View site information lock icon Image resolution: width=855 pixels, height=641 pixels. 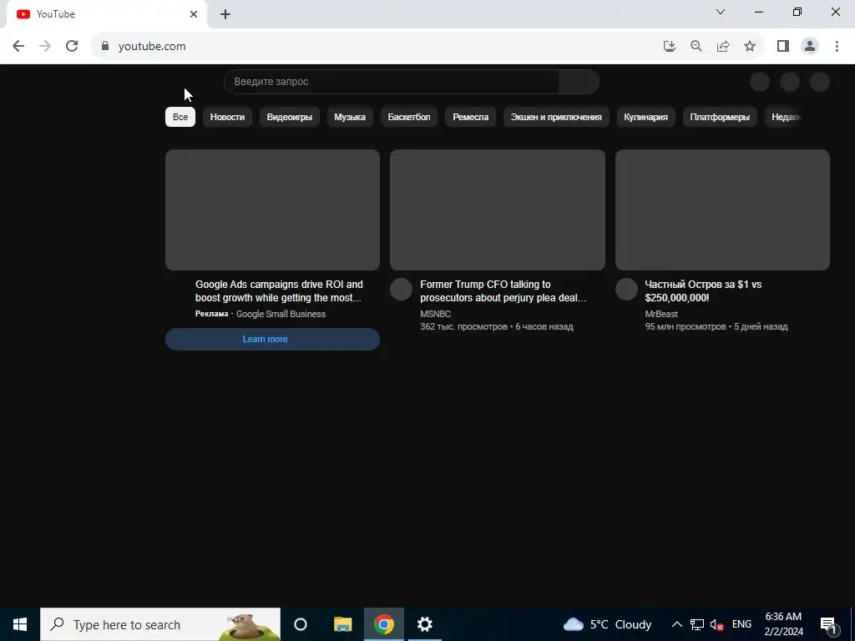click(105, 47)
